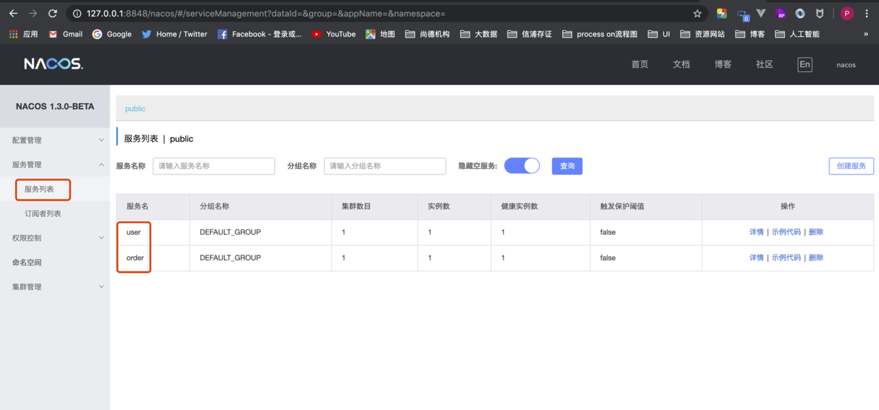
Task: Open the 人工智能 bookmark folder
Action: pyautogui.click(x=797, y=34)
